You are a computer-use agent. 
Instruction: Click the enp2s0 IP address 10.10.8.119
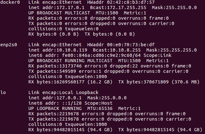click(72, 50)
